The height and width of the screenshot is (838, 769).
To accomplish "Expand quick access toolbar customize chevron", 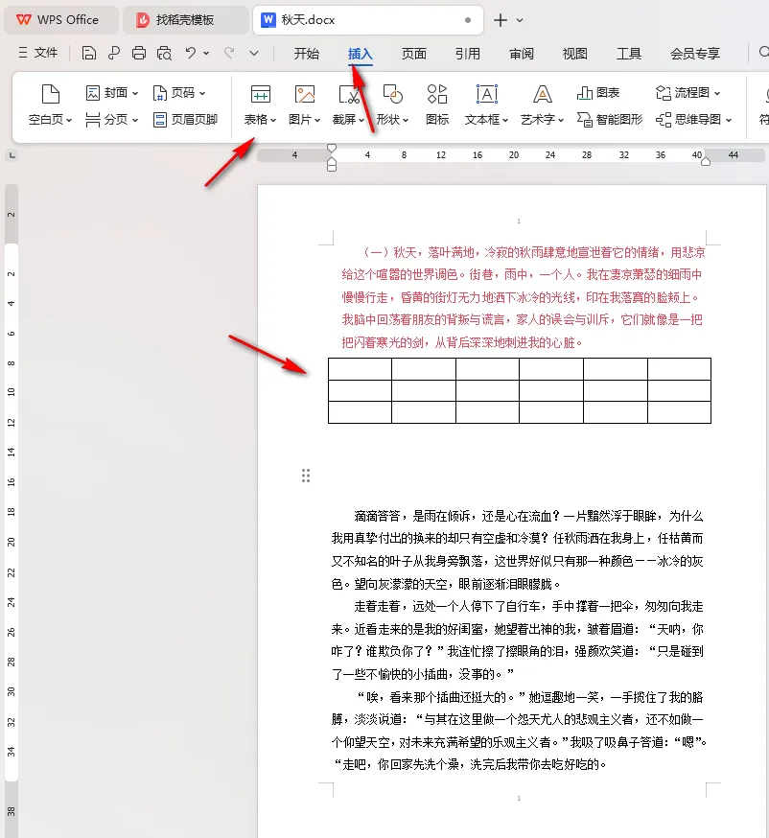I will click(254, 53).
